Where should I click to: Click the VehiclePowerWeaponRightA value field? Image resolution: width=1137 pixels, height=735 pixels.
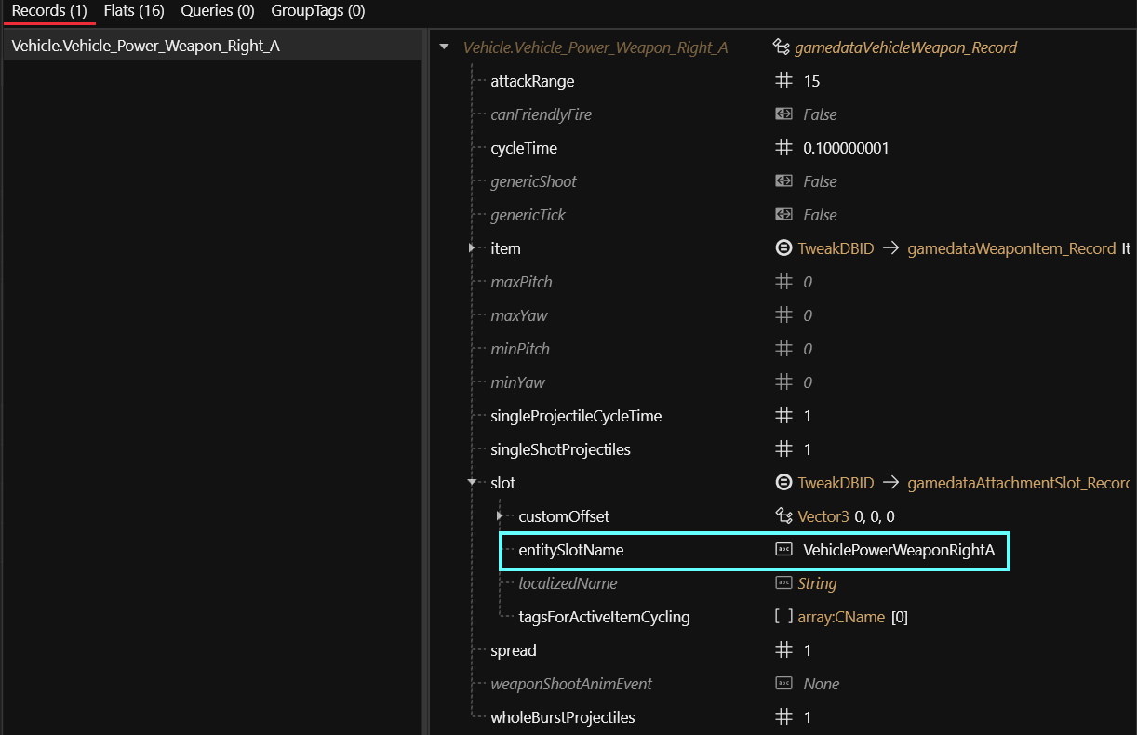(x=898, y=550)
